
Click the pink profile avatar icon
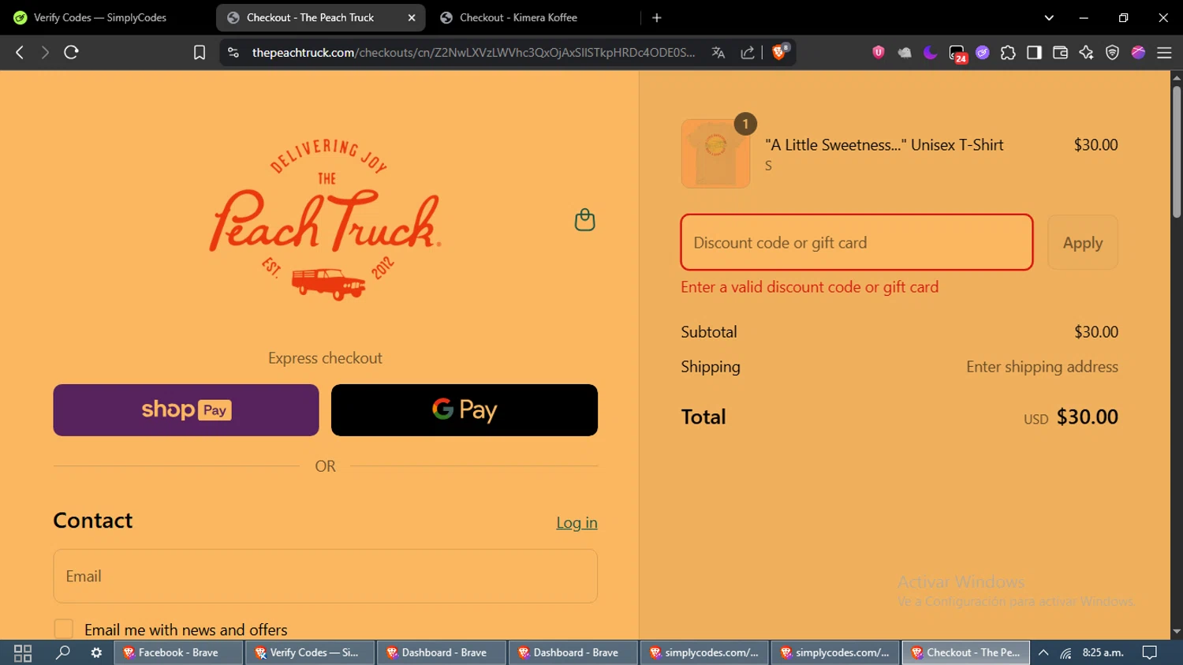(1138, 52)
